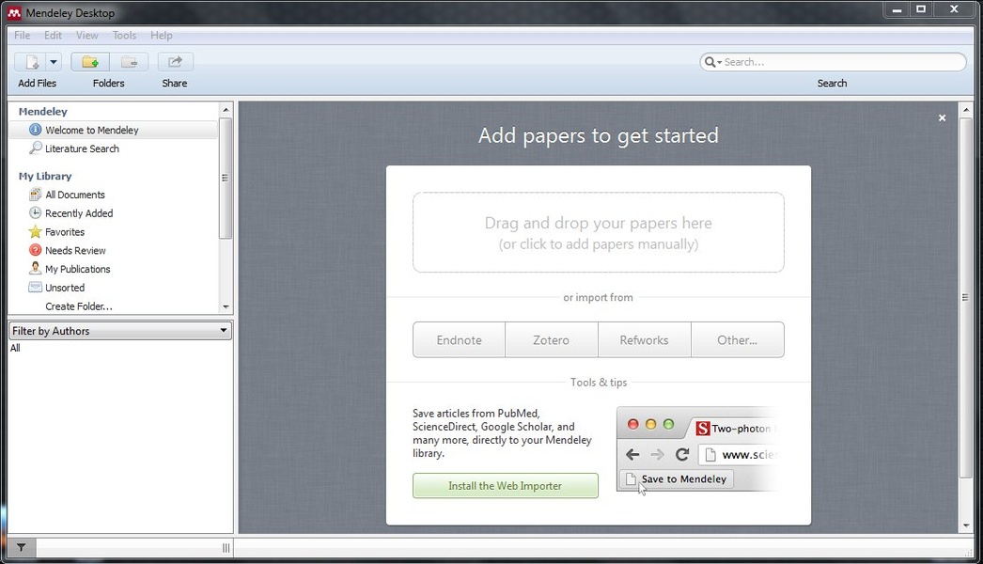Click the drag and drop papers area
The height and width of the screenshot is (564, 983).
[x=598, y=233]
